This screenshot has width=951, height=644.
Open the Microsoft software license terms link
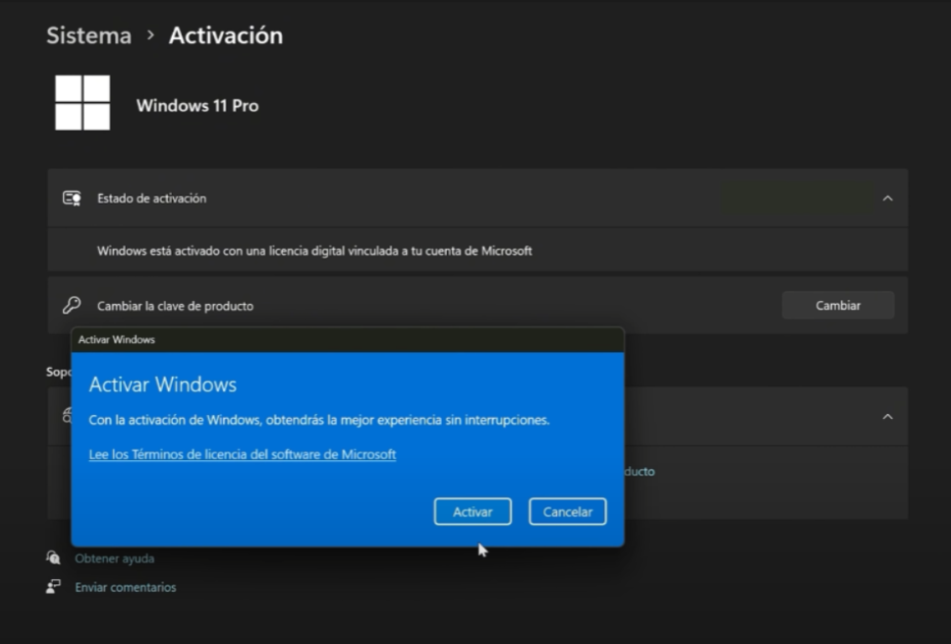coord(242,454)
